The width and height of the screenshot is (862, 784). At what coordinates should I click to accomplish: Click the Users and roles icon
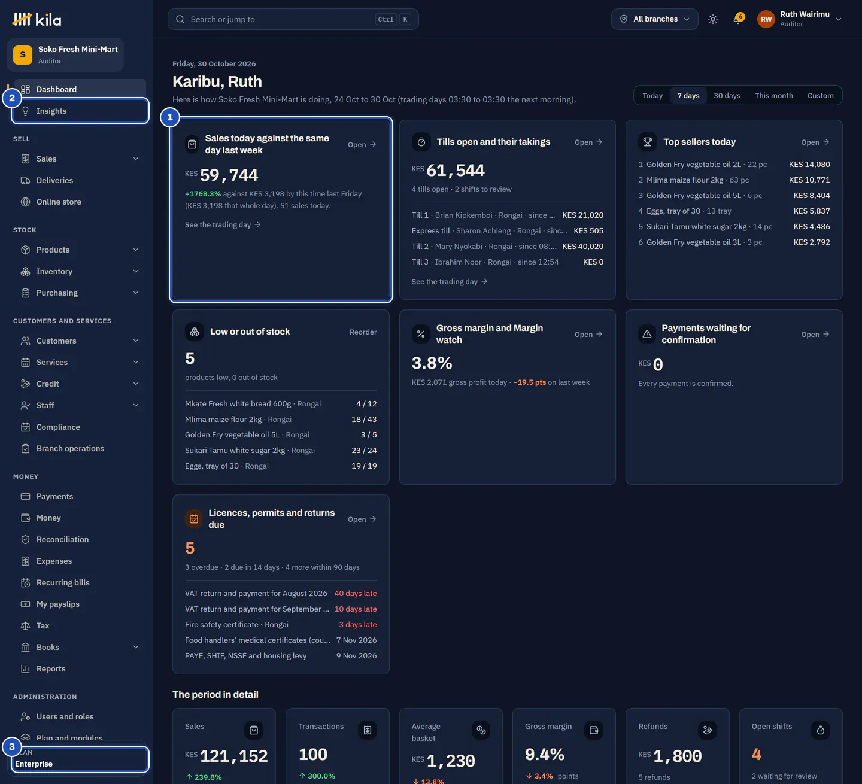coord(25,716)
